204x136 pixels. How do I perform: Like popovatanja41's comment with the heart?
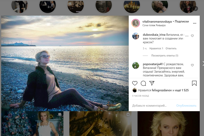192,65
